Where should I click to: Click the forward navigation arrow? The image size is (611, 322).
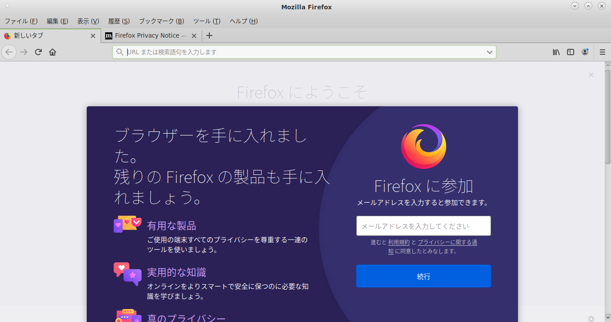[24, 52]
